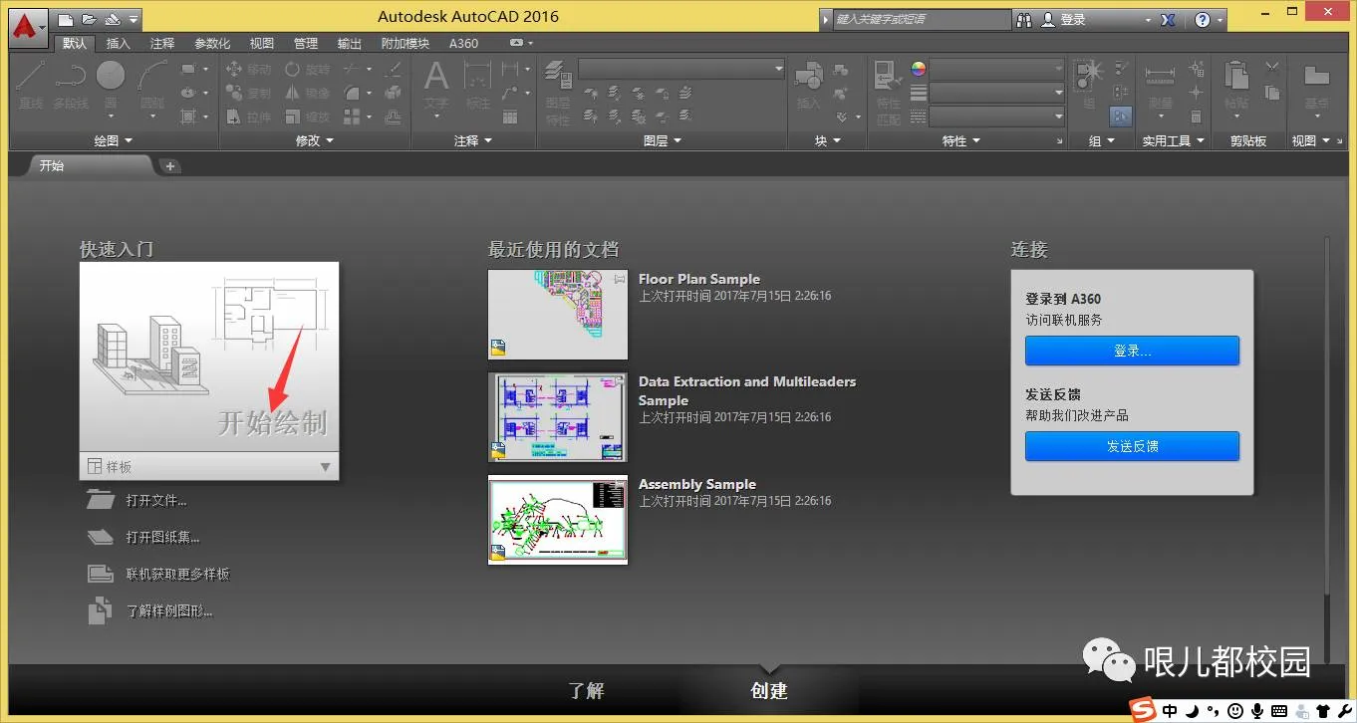Screen dimensions: 1357x723
Task: Choose the Scale (缩放) tool
Action: click(307, 117)
